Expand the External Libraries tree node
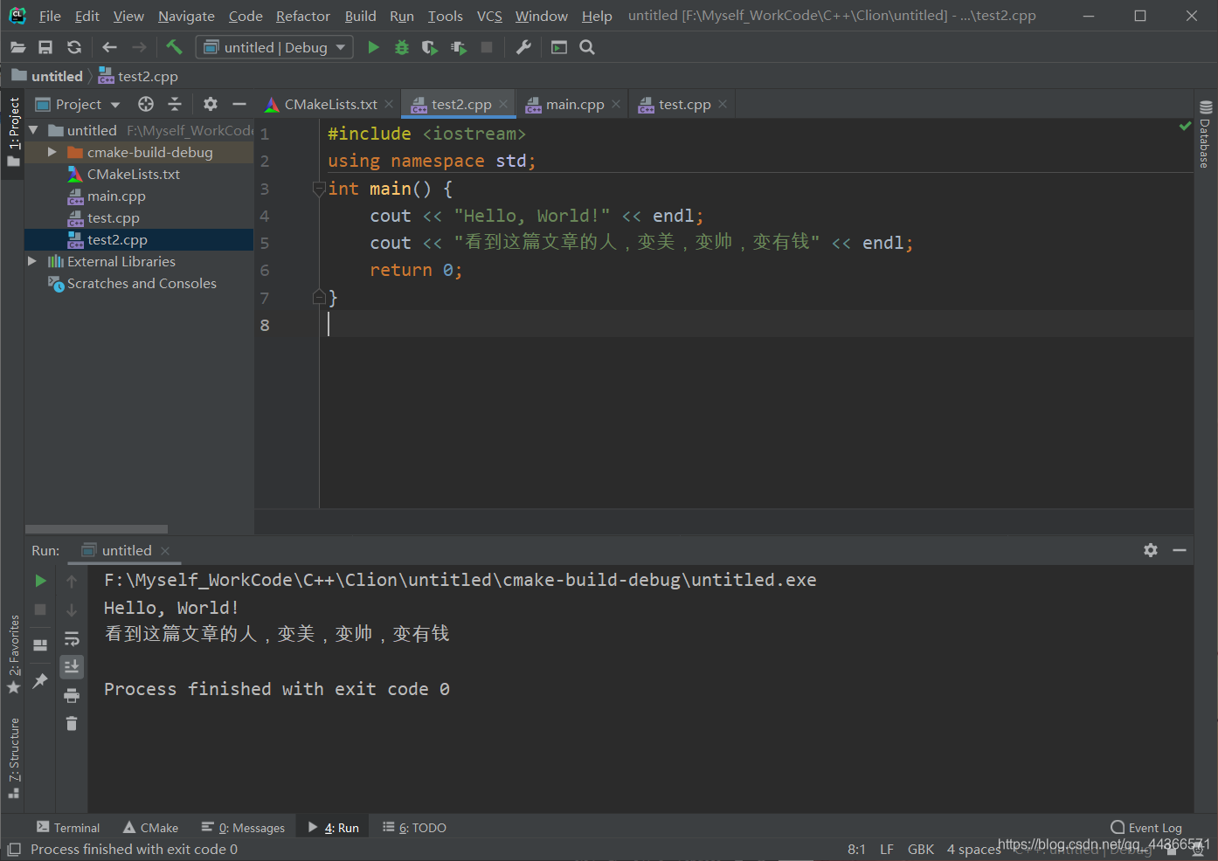 32,261
